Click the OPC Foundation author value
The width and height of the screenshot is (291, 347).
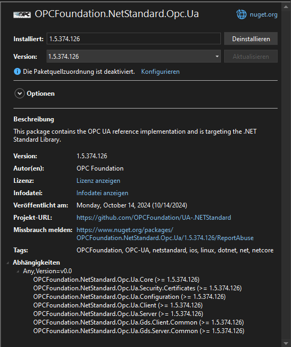click(100, 168)
